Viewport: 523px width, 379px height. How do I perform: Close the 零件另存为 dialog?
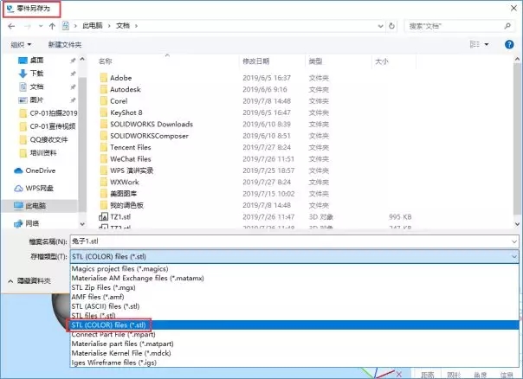[513, 8]
